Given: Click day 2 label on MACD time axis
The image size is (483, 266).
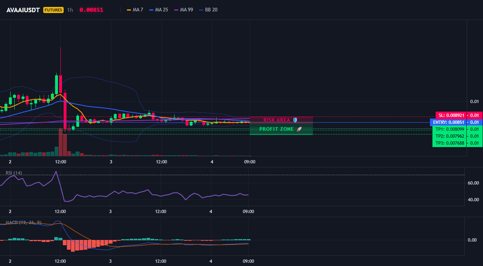Looking at the screenshot, I should tap(10, 262).
